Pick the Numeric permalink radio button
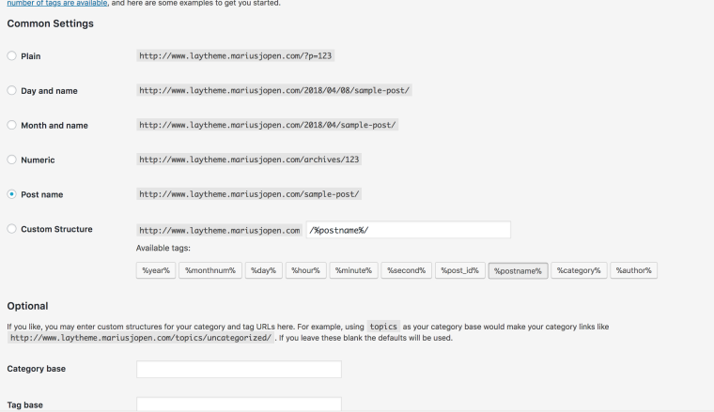The image size is (714, 412). click(x=11, y=160)
